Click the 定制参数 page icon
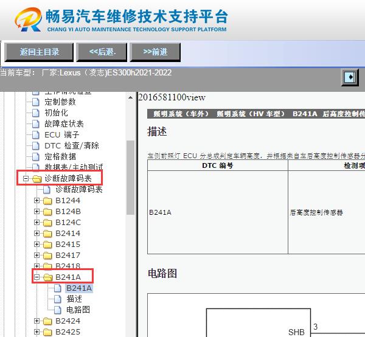This screenshot has width=365, height=337. (x=36, y=102)
